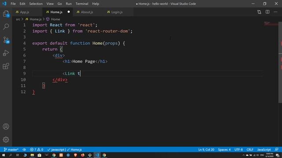Split the editor to the right
Screen dimensions: 282x158
[x=267, y=12]
